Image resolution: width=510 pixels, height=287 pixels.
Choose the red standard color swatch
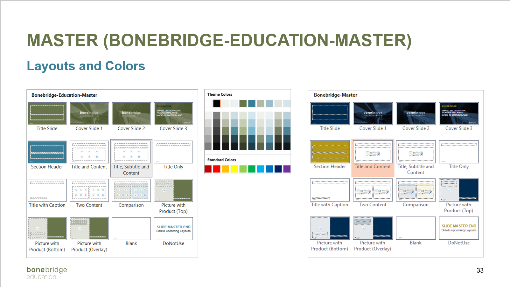click(217, 169)
